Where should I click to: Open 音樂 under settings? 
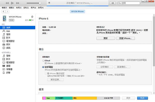(x=18, y=35)
